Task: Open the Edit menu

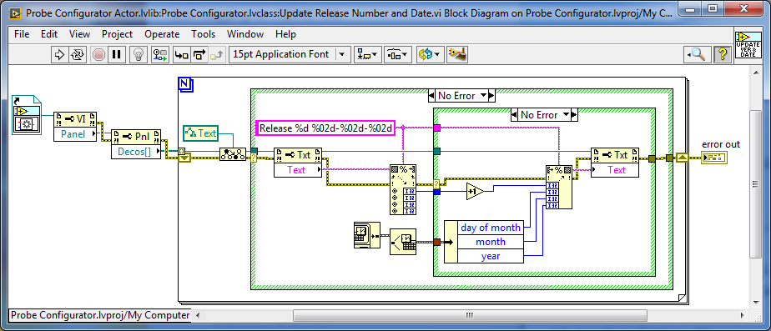Action: [x=49, y=34]
